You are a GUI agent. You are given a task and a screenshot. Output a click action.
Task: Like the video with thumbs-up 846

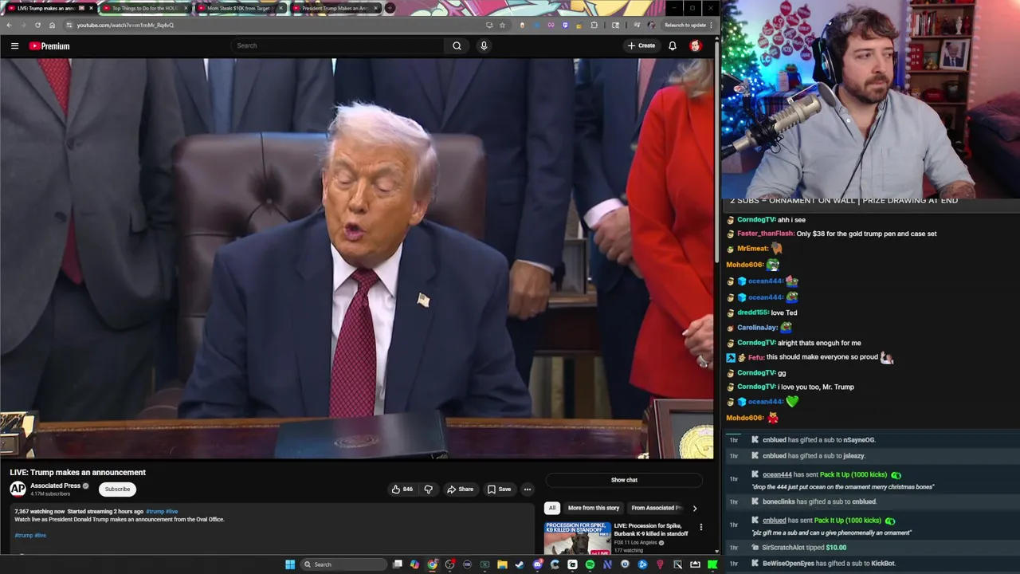(402, 489)
